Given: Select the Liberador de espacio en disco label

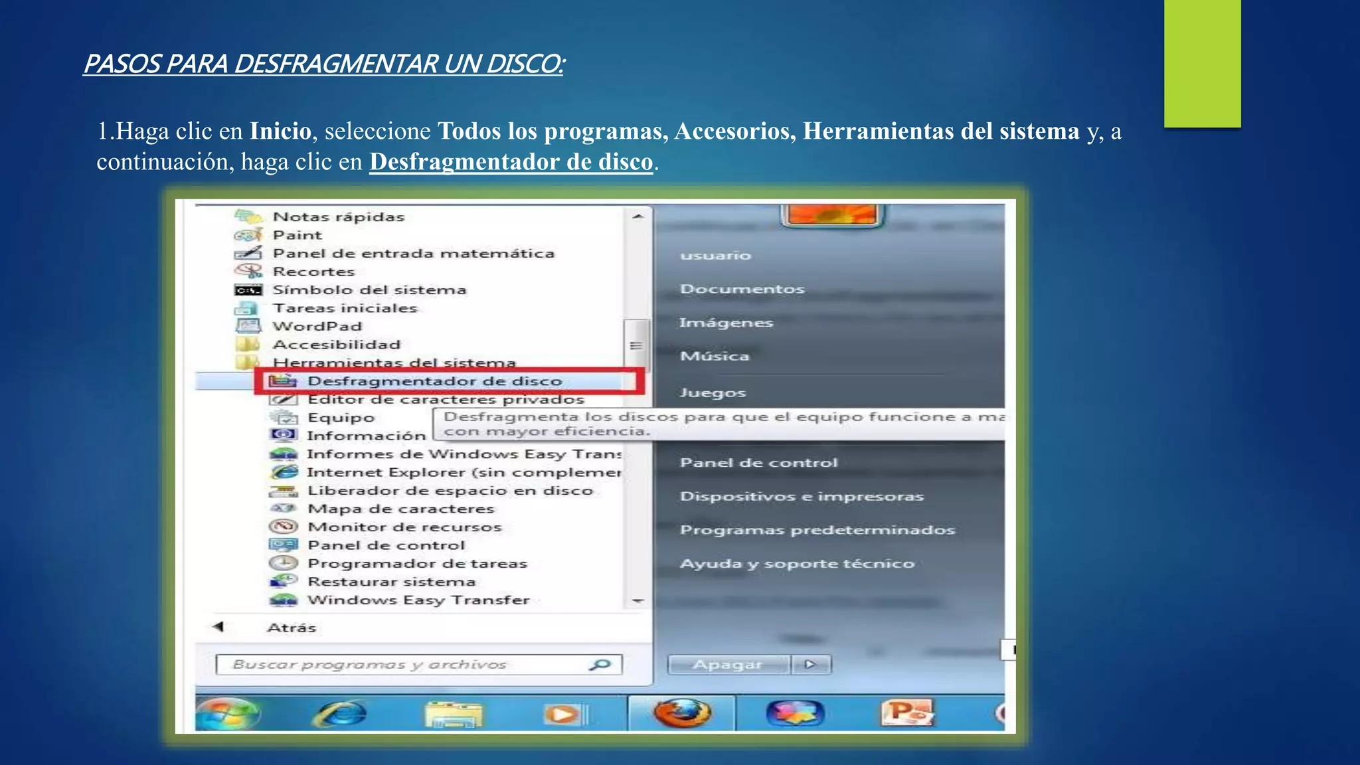Looking at the screenshot, I should tap(450, 491).
